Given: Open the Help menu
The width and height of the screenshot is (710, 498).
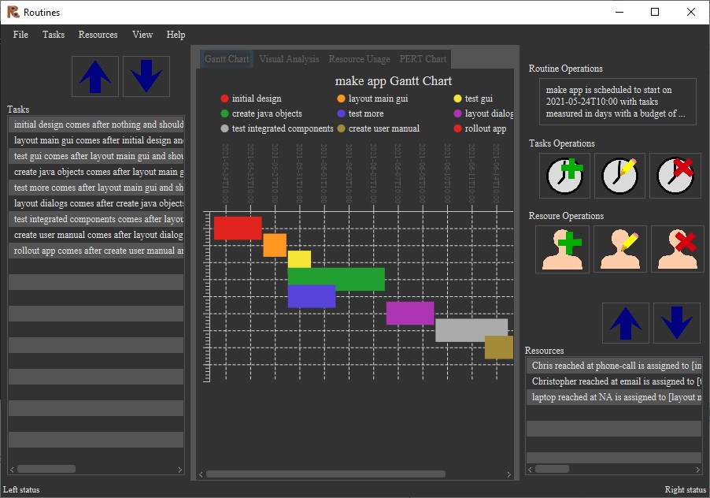Looking at the screenshot, I should click(176, 35).
